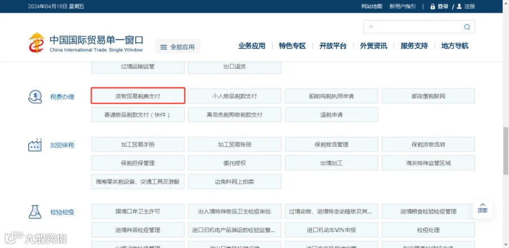Select the 服务支持 menu item
509x248 pixels.
click(x=414, y=46)
